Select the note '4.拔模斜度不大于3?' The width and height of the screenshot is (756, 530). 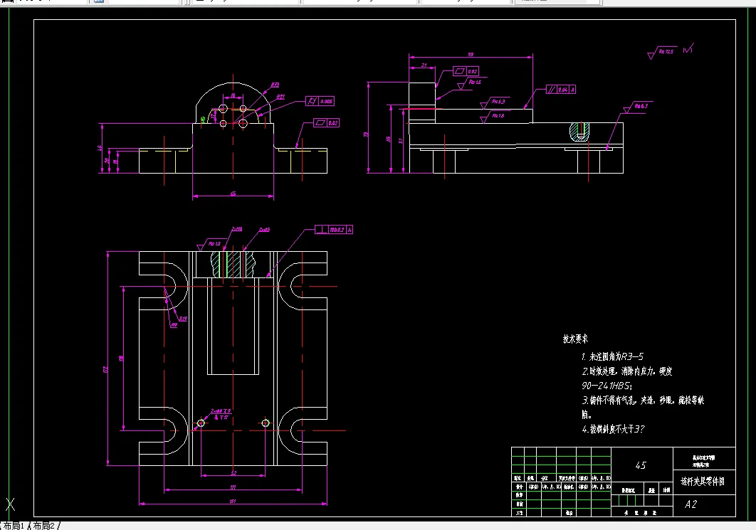click(x=612, y=429)
